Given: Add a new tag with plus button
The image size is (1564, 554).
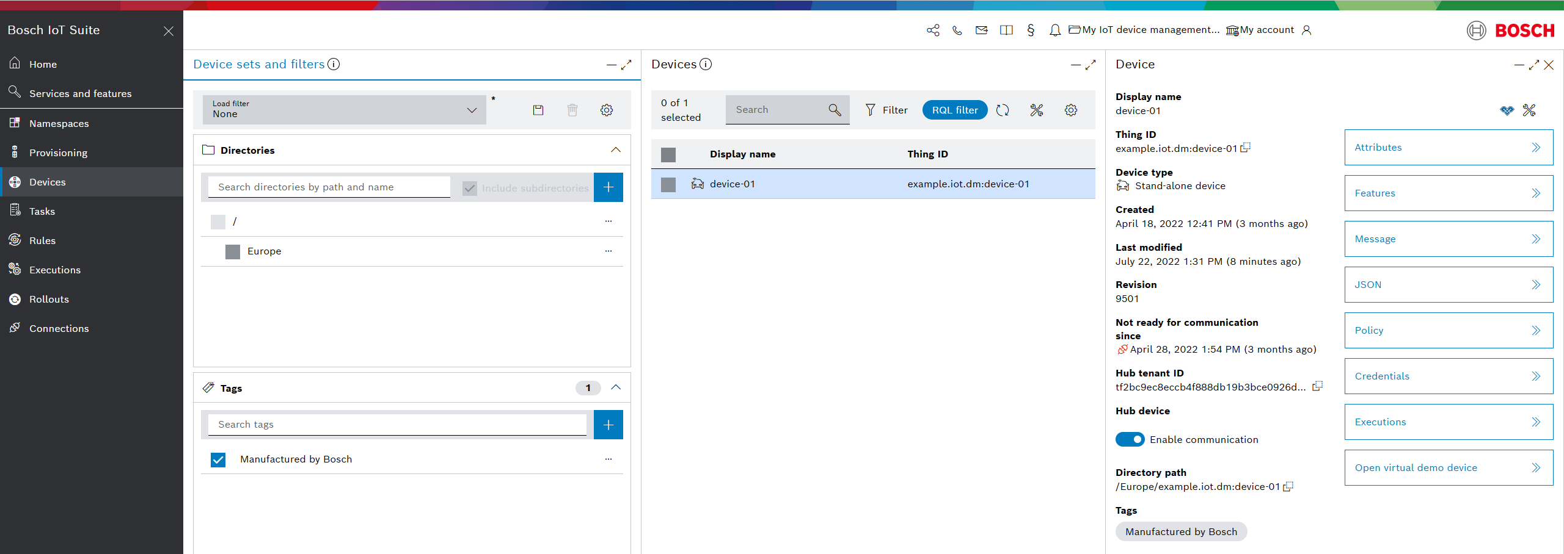Looking at the screenshot, I should tap(608, 425).
